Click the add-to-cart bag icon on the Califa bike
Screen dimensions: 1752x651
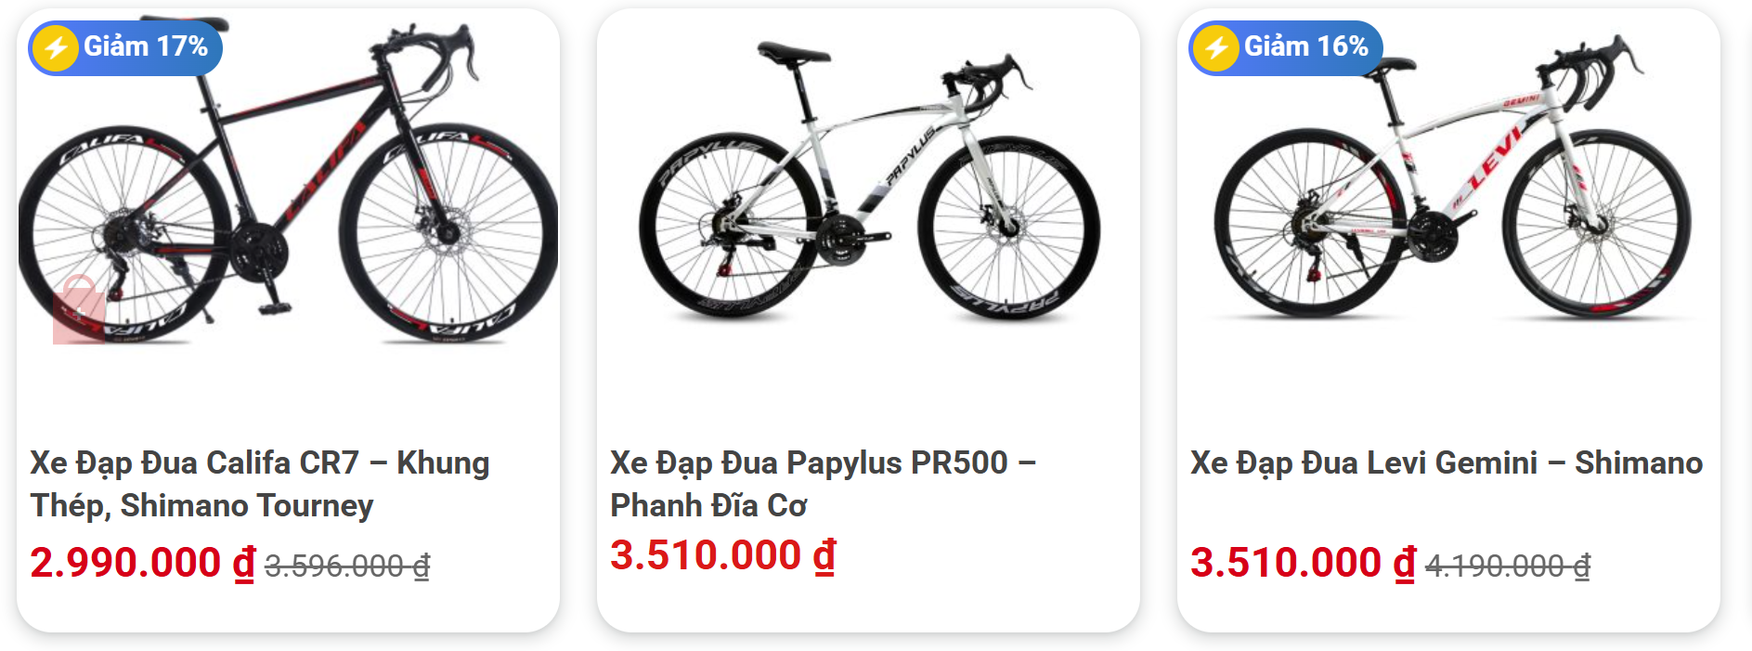79,310
